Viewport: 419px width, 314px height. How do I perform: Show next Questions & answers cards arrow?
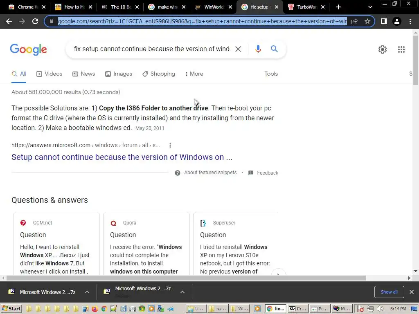(278, 273)
